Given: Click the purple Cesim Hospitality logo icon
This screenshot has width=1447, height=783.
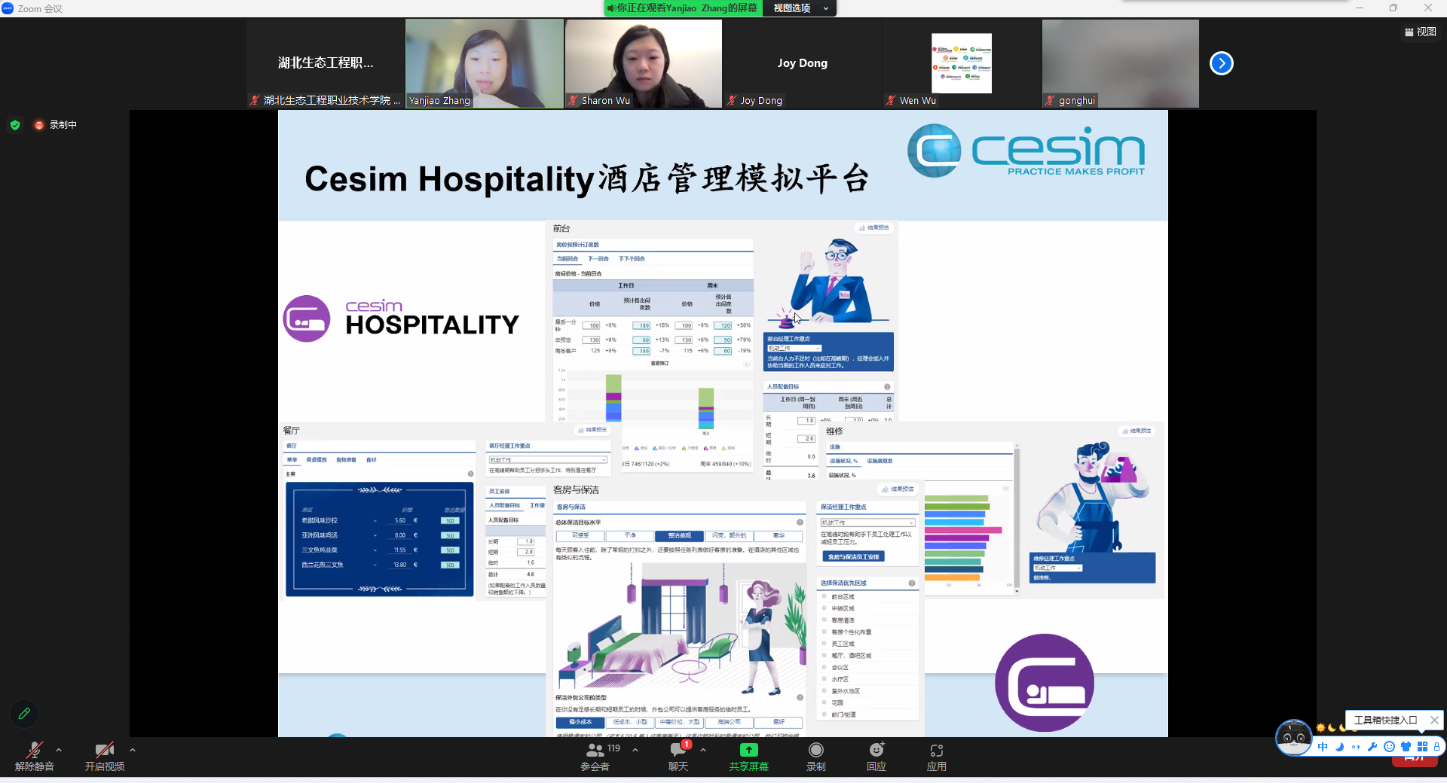Looking at the screenshot, I should click(307, 318).
